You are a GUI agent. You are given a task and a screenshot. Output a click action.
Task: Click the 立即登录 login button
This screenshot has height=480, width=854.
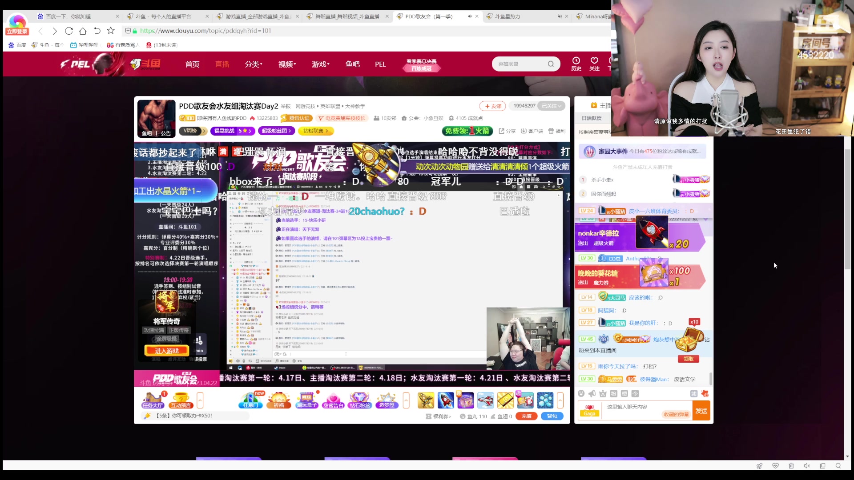tap(17, 32)
